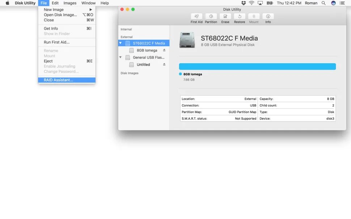Viewport: 351px width, 219px height.
Task: Open the Images menu
Action: 70,3
